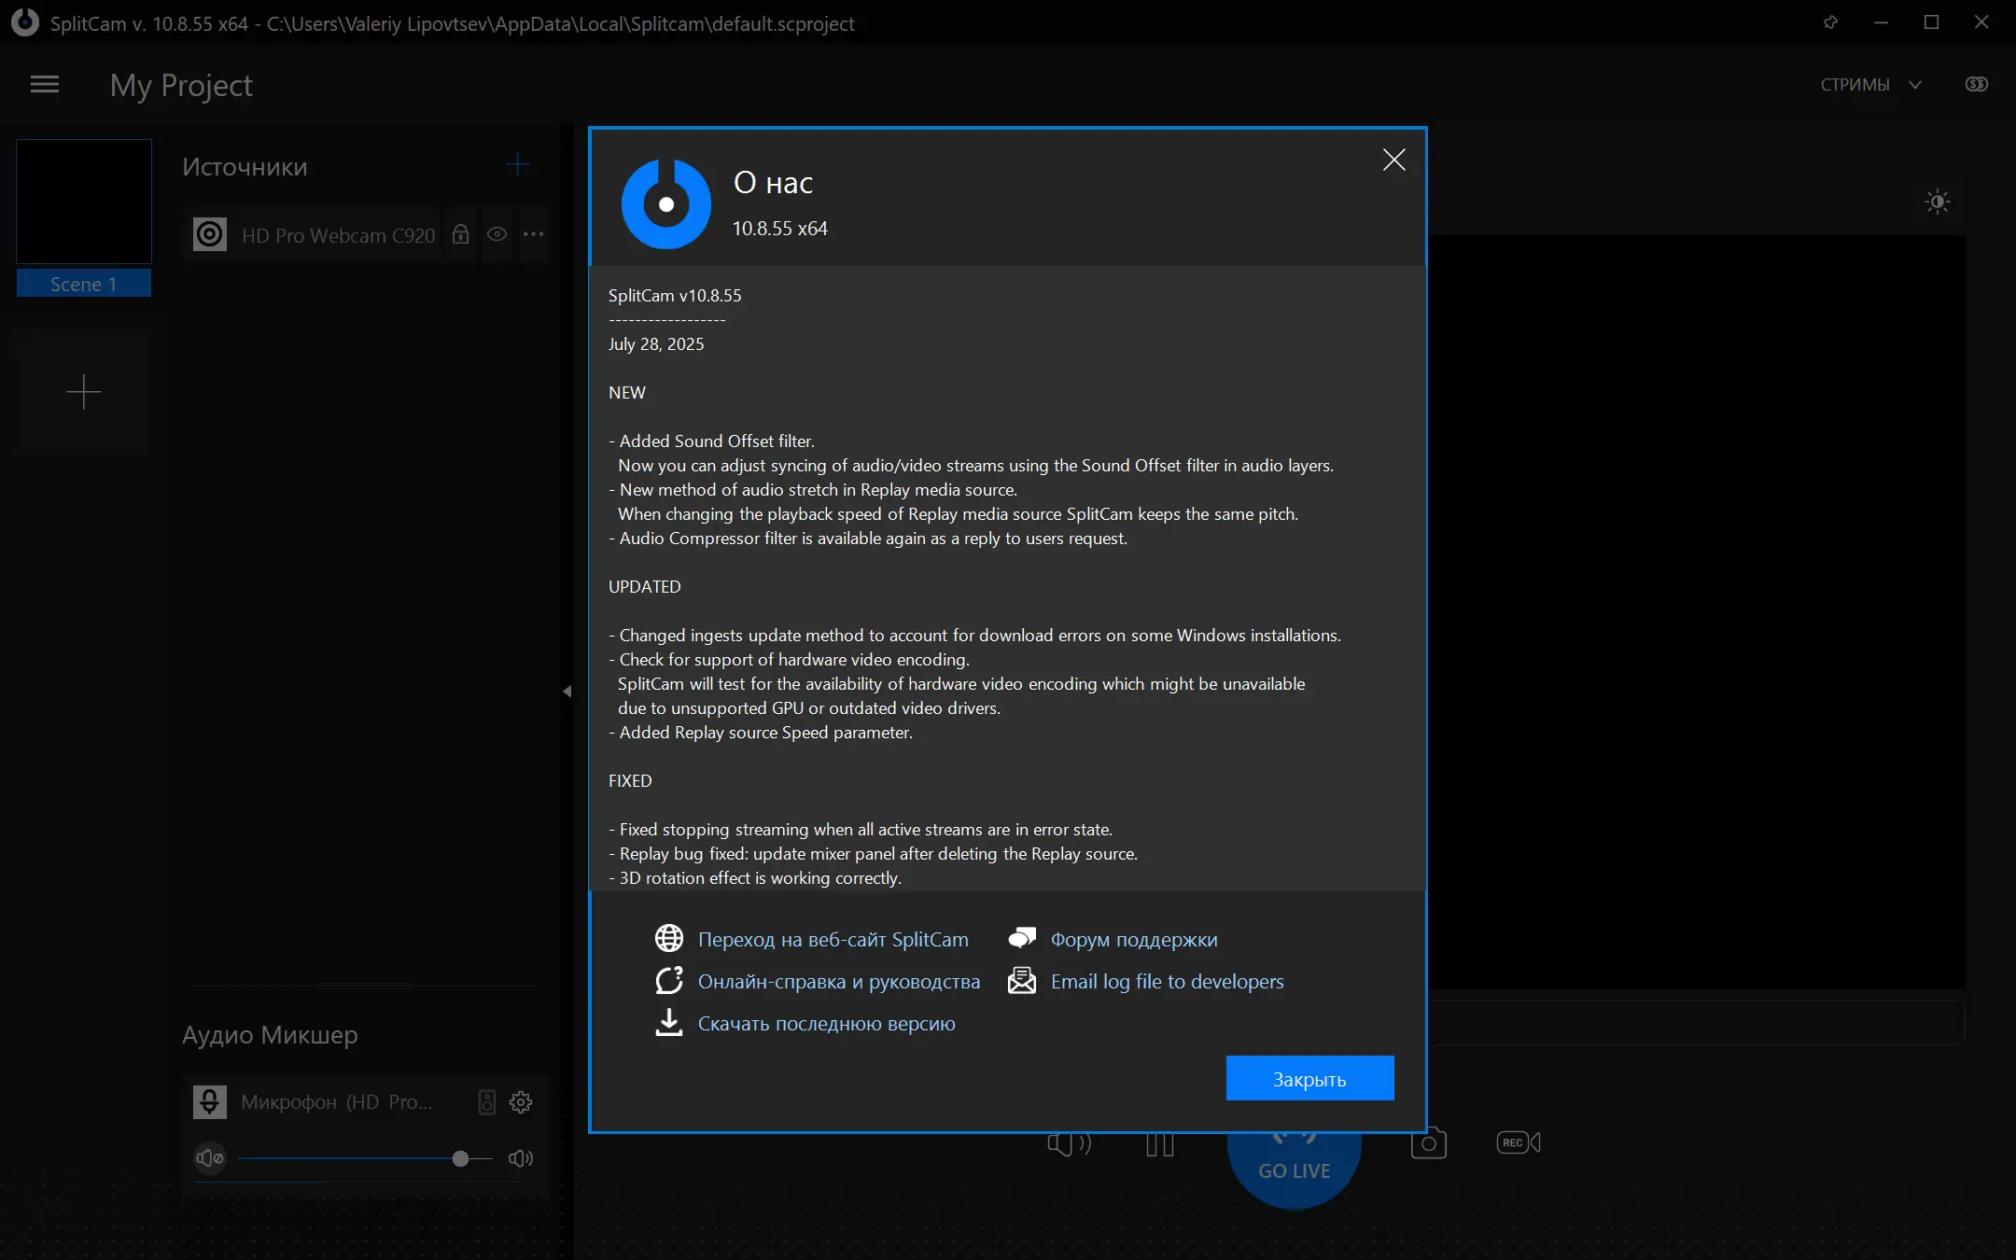The height and width of the screenshot is (1260, 2016).
Task: Click the pin icon in title bar
Action: [1830, 22]
